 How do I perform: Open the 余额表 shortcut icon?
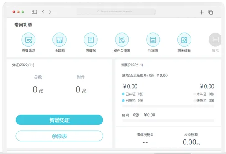60,40
